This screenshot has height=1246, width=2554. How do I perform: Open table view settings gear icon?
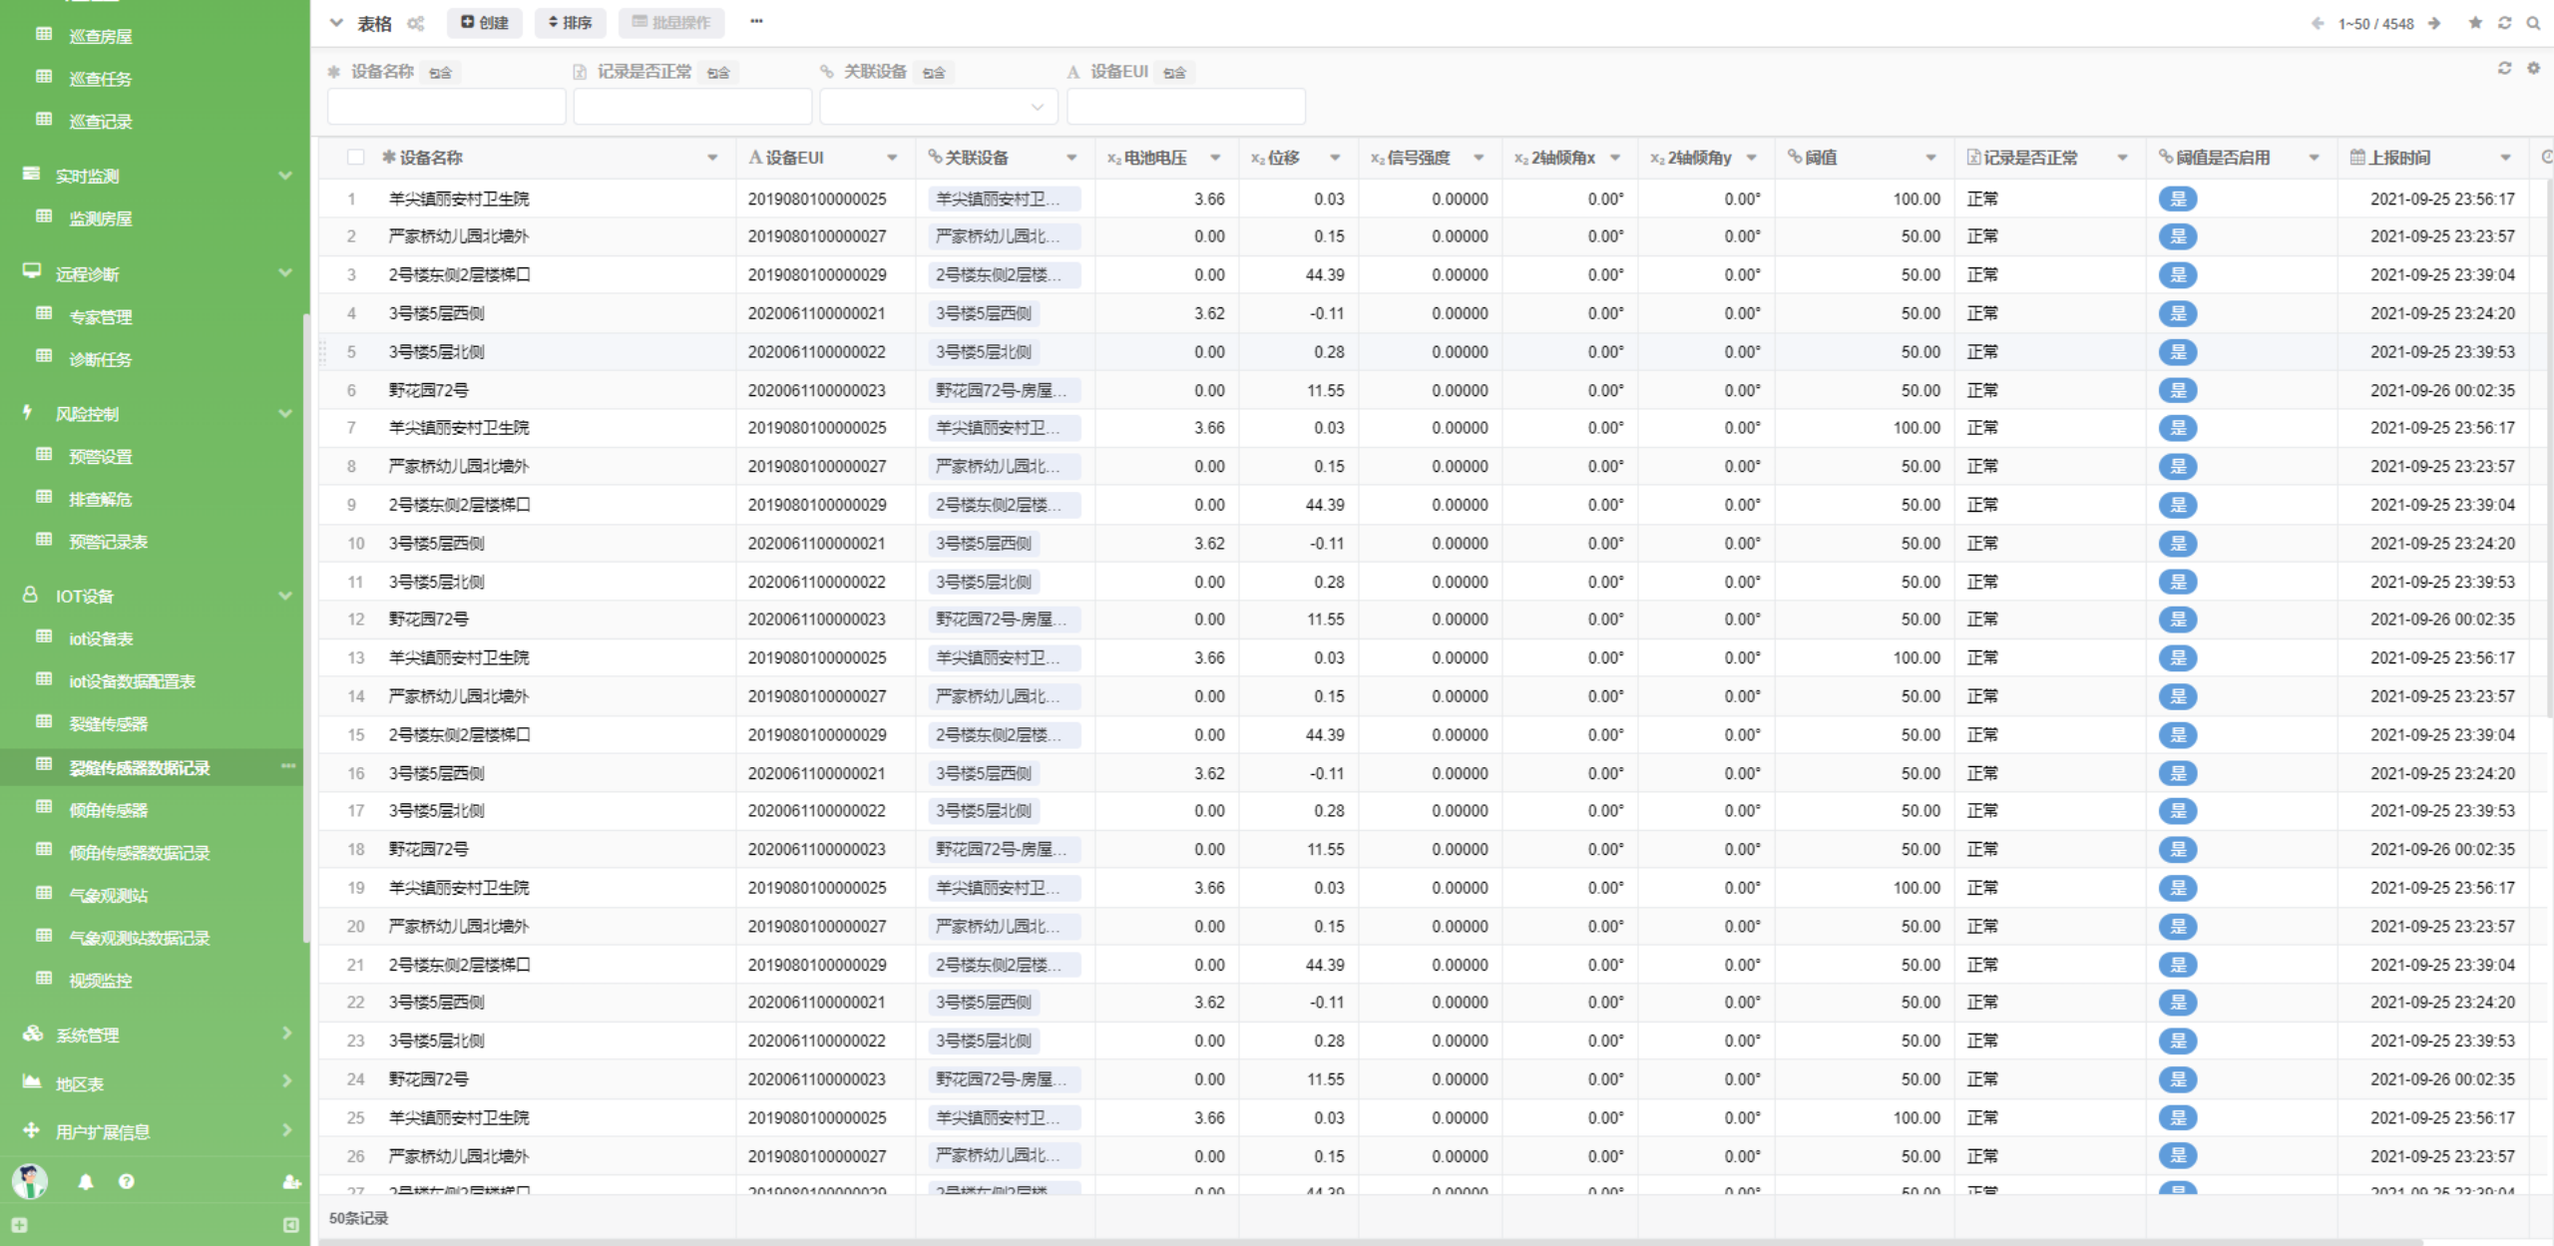[416, 23]
